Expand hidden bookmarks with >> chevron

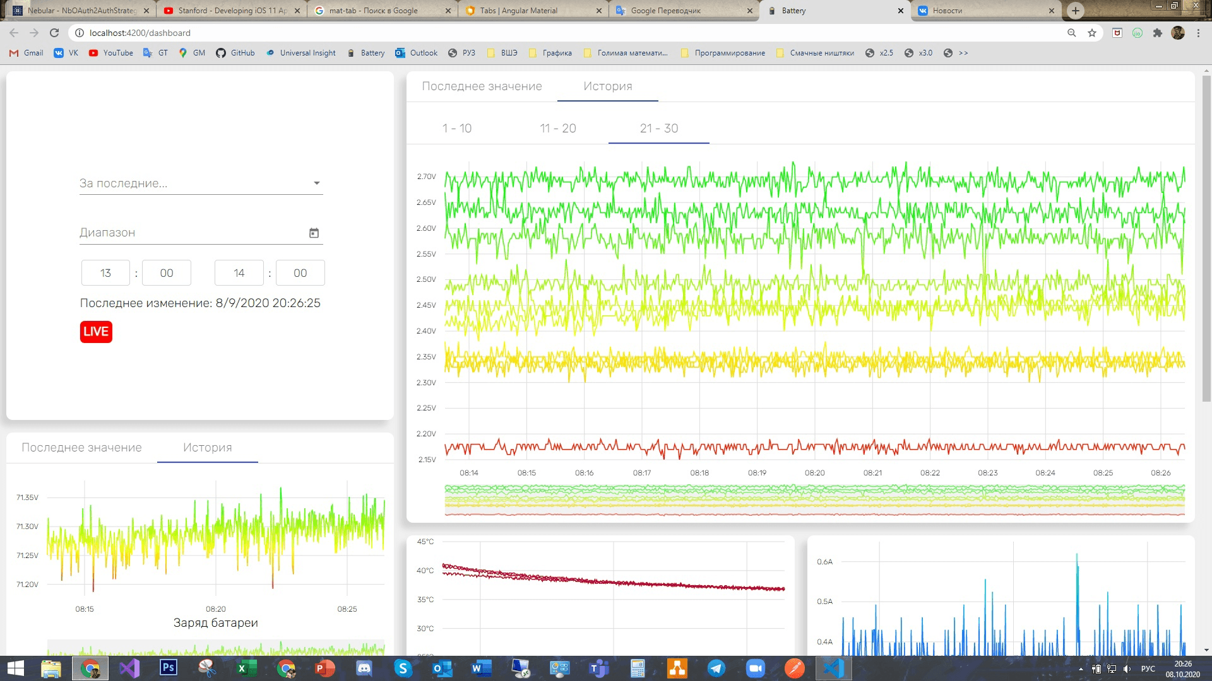click(x=958, y=53)
